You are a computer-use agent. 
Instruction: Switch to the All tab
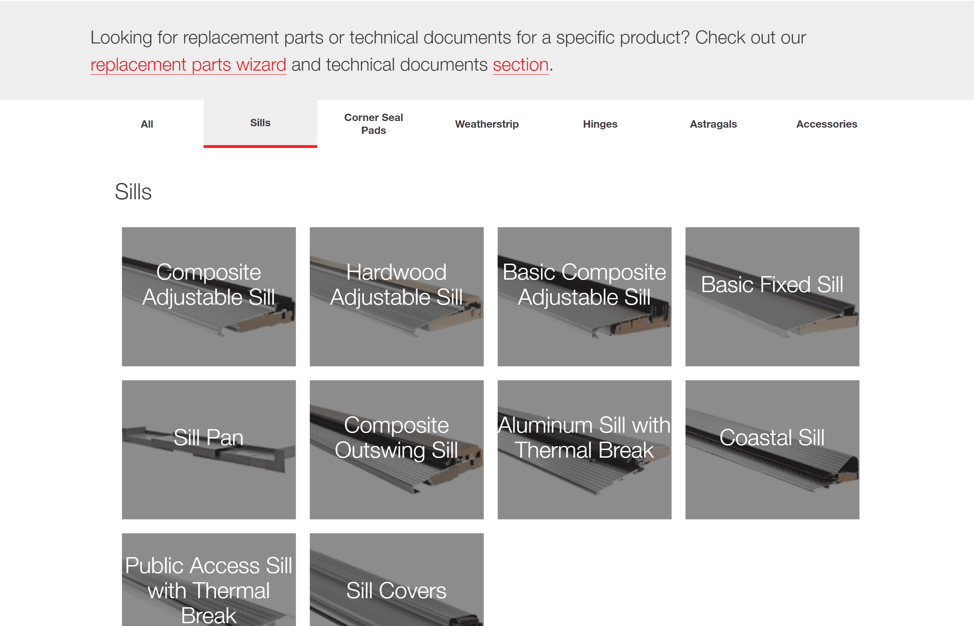coord(147,124)
